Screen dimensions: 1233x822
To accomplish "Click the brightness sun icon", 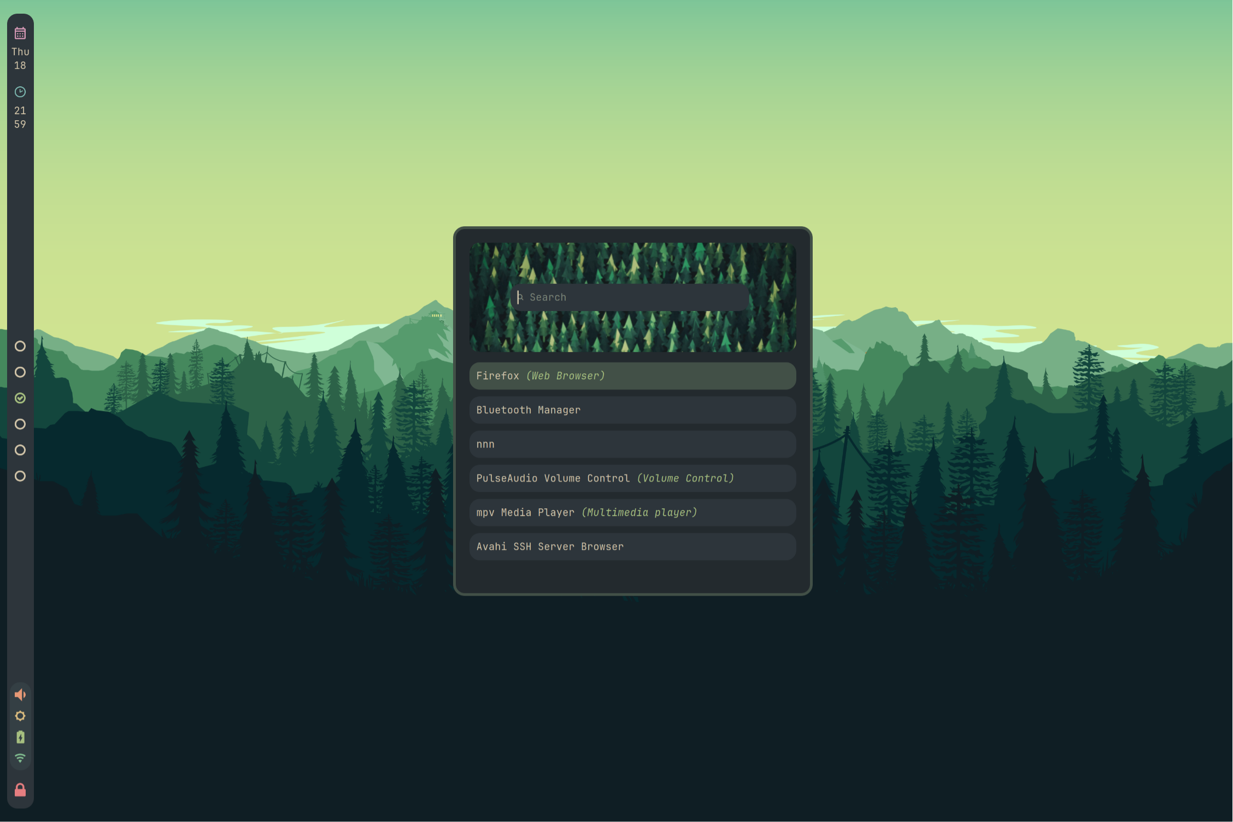I will [20, 716].
